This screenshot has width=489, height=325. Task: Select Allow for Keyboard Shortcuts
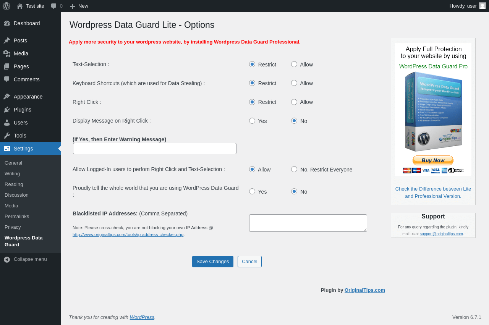294,83
